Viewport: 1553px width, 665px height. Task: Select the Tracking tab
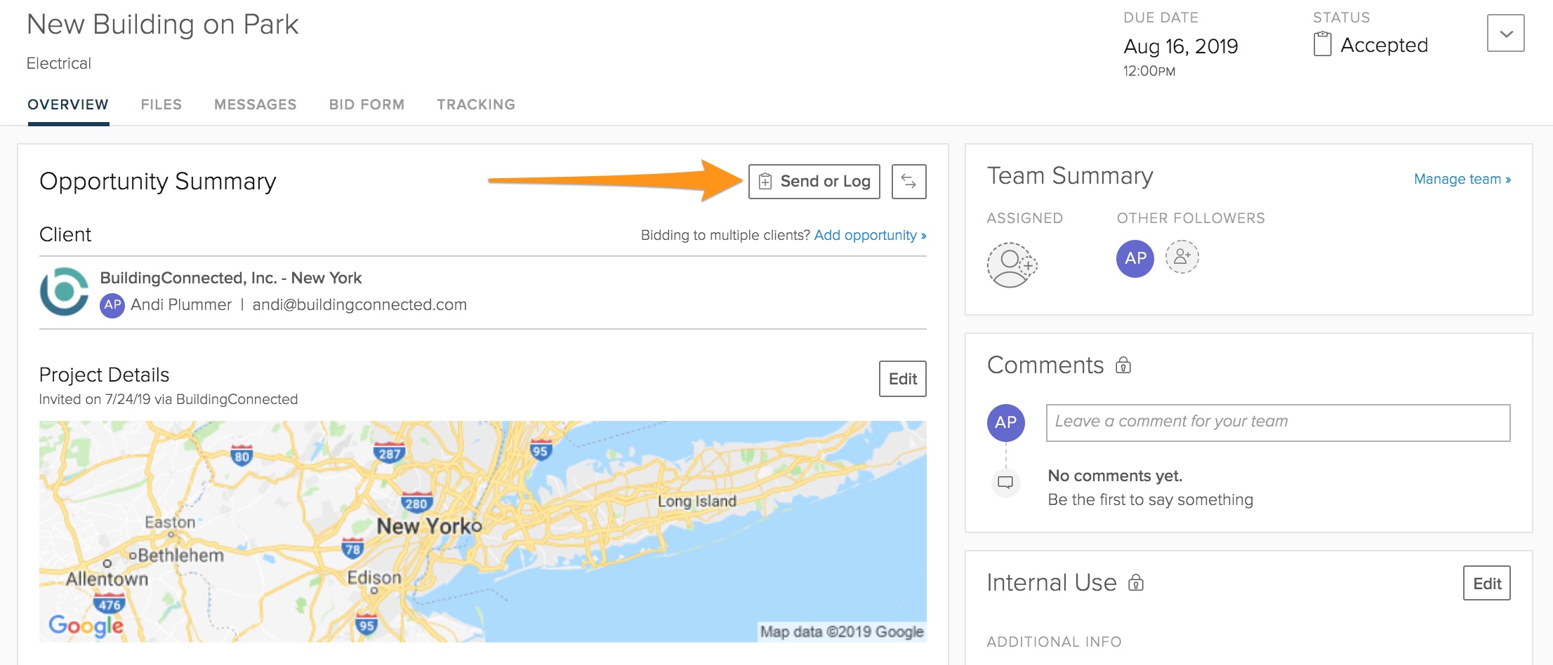(x=476, y=105)
